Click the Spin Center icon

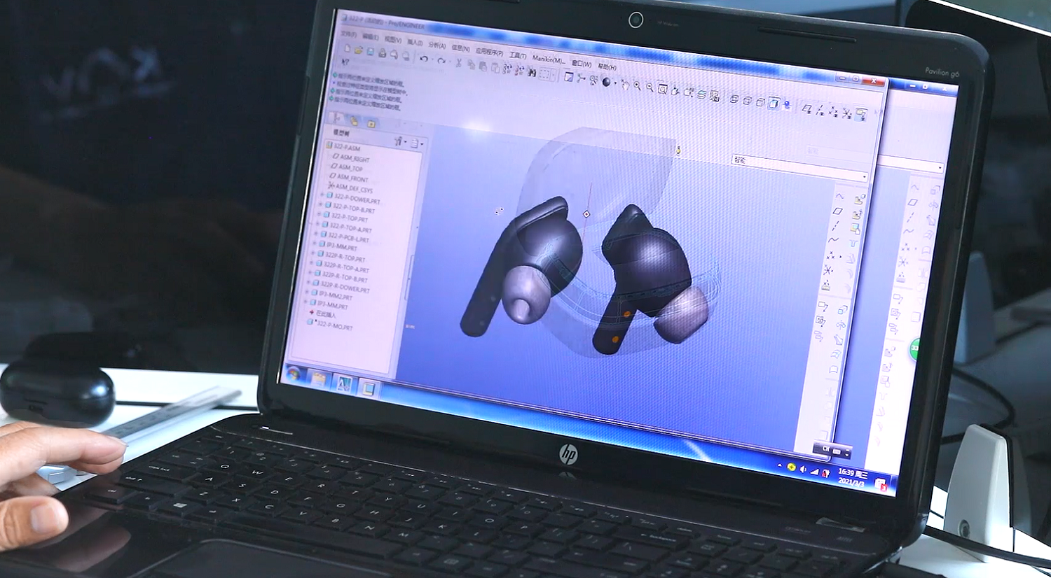pos(581,78)
